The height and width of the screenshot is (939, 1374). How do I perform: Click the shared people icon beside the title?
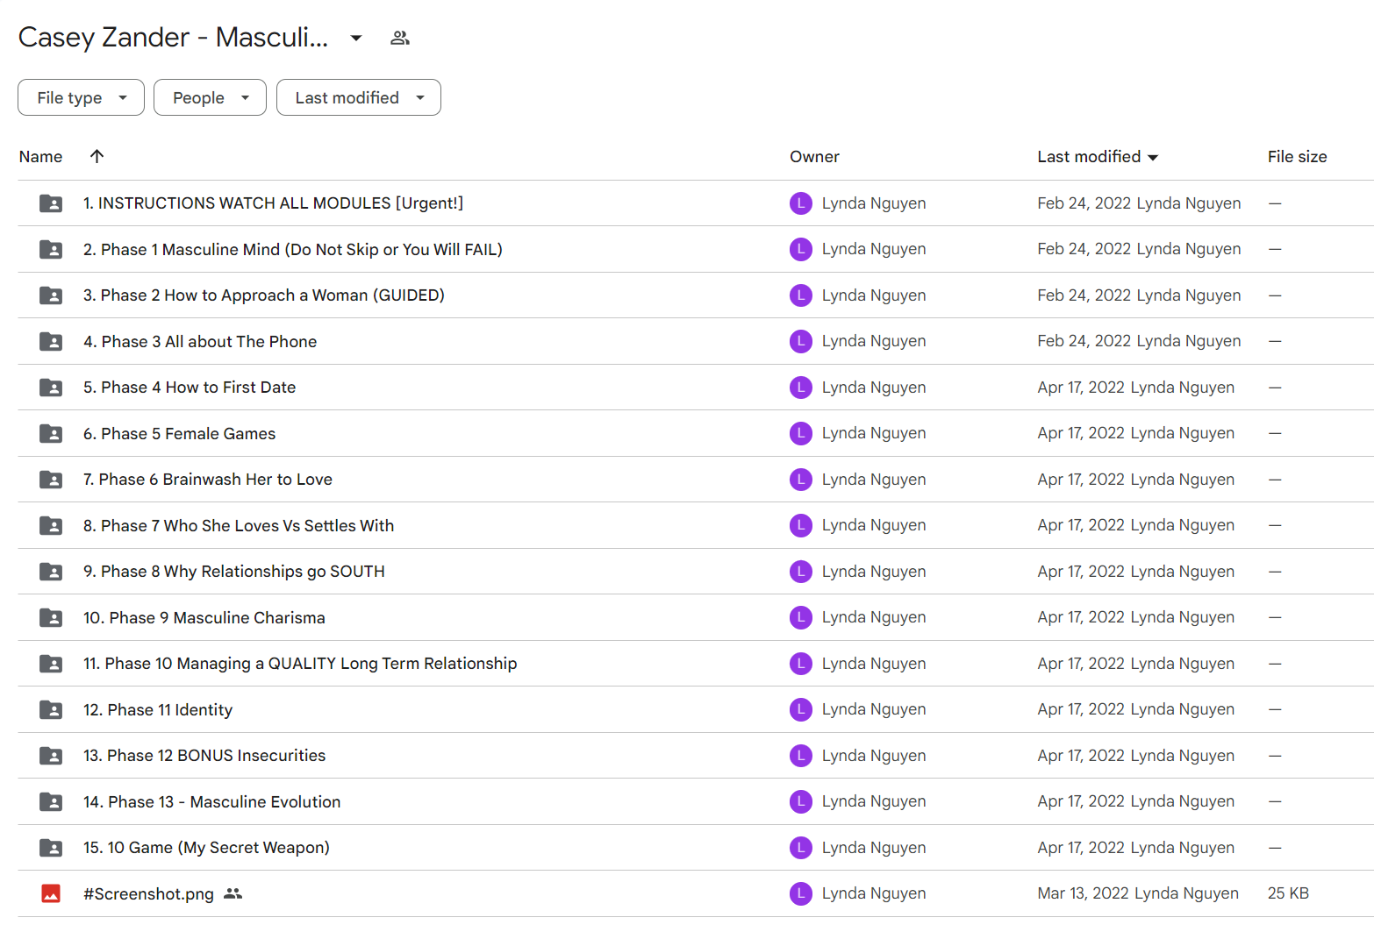click(400, 38)
